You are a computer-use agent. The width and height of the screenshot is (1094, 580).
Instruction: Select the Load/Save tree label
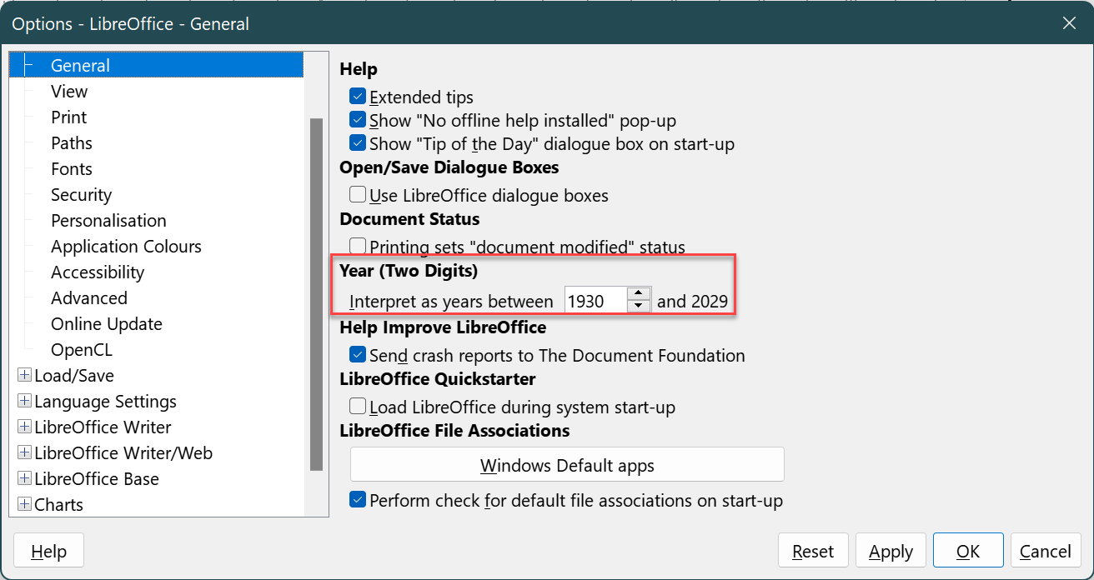[74, 376]
